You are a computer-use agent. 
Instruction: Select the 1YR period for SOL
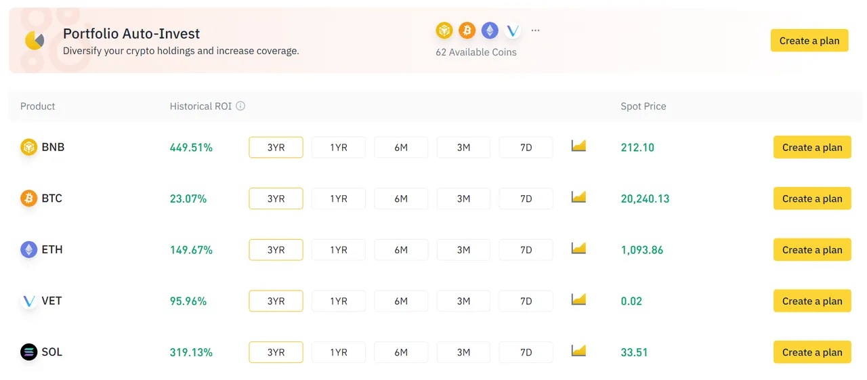[339, 352]
